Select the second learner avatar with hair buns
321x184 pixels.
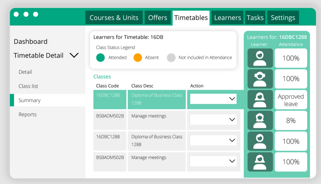260,79
